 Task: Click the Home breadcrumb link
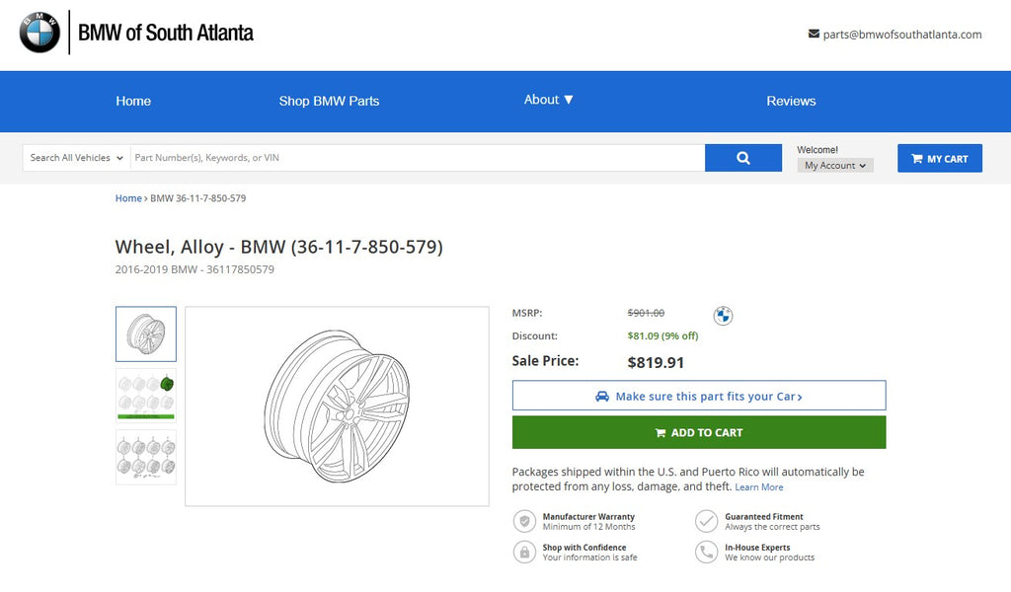(128, 198)
